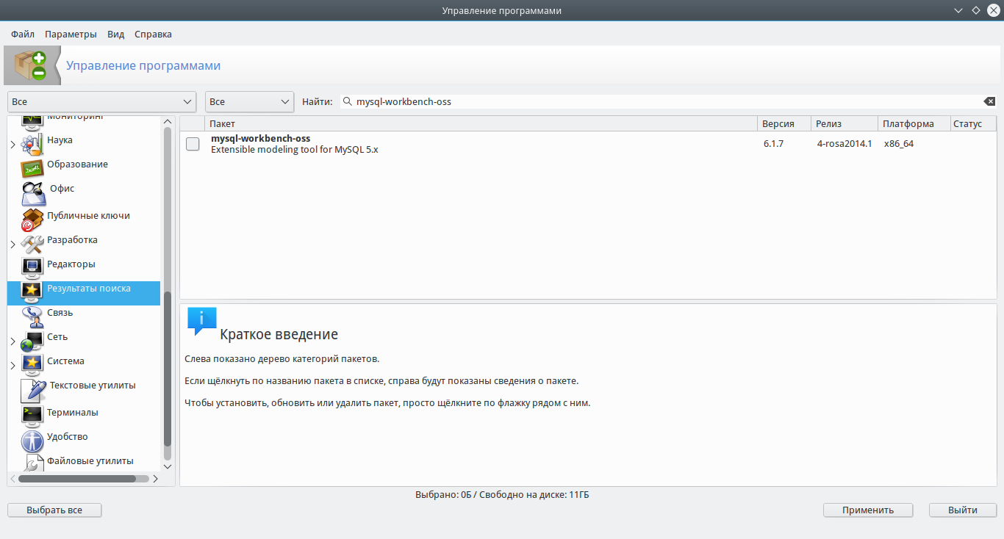The width and height of the screenshot is (1004, 539).
Task: Click the Select all button
Action: 54,510
